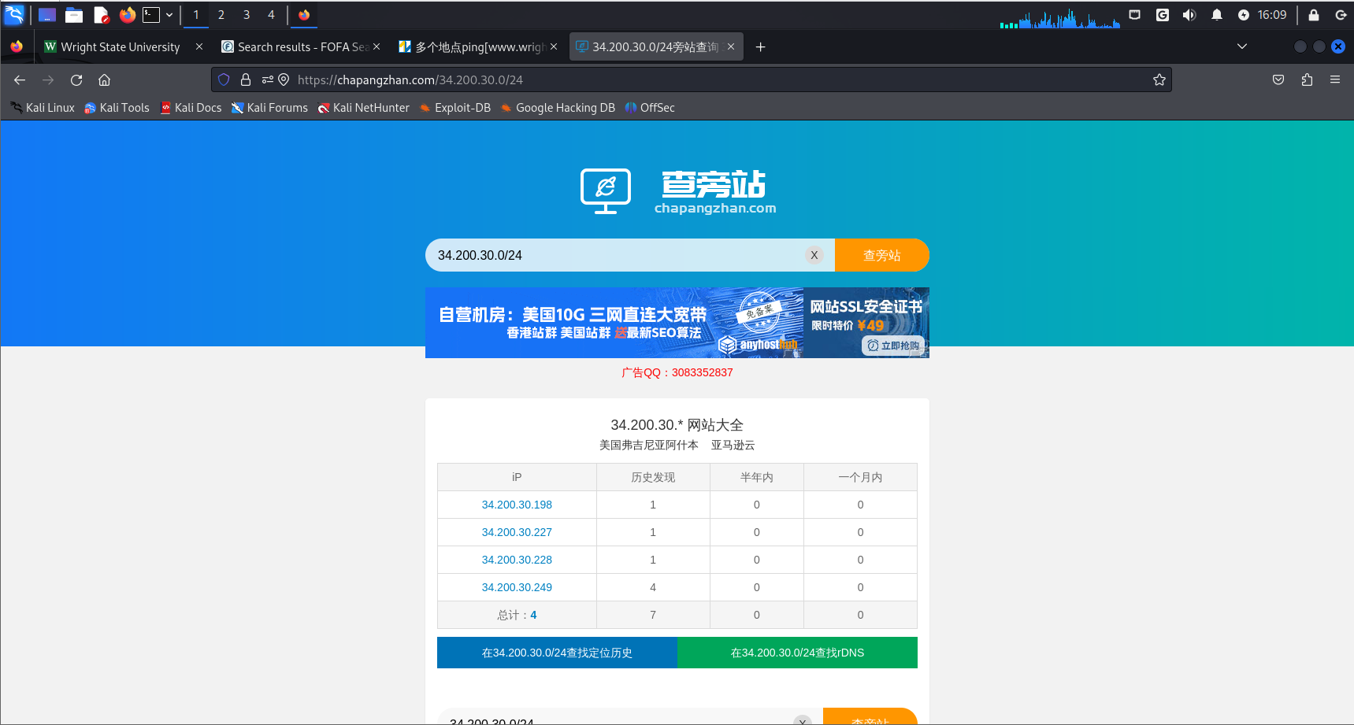Open the Kali NetHunter bookmark
The image size is (1354, 725).
point(363,108)
